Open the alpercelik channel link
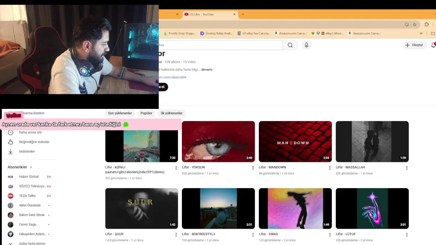436x245 pixels. tap(173, 77)
